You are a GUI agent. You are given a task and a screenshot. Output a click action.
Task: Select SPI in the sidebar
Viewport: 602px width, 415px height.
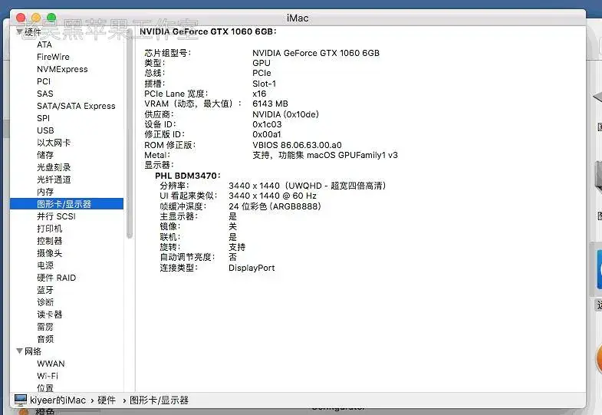click(44, 118)
